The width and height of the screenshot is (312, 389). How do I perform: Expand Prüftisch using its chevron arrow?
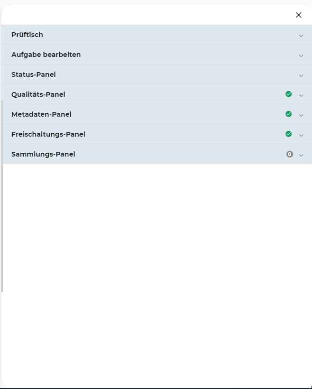[301, 36]
